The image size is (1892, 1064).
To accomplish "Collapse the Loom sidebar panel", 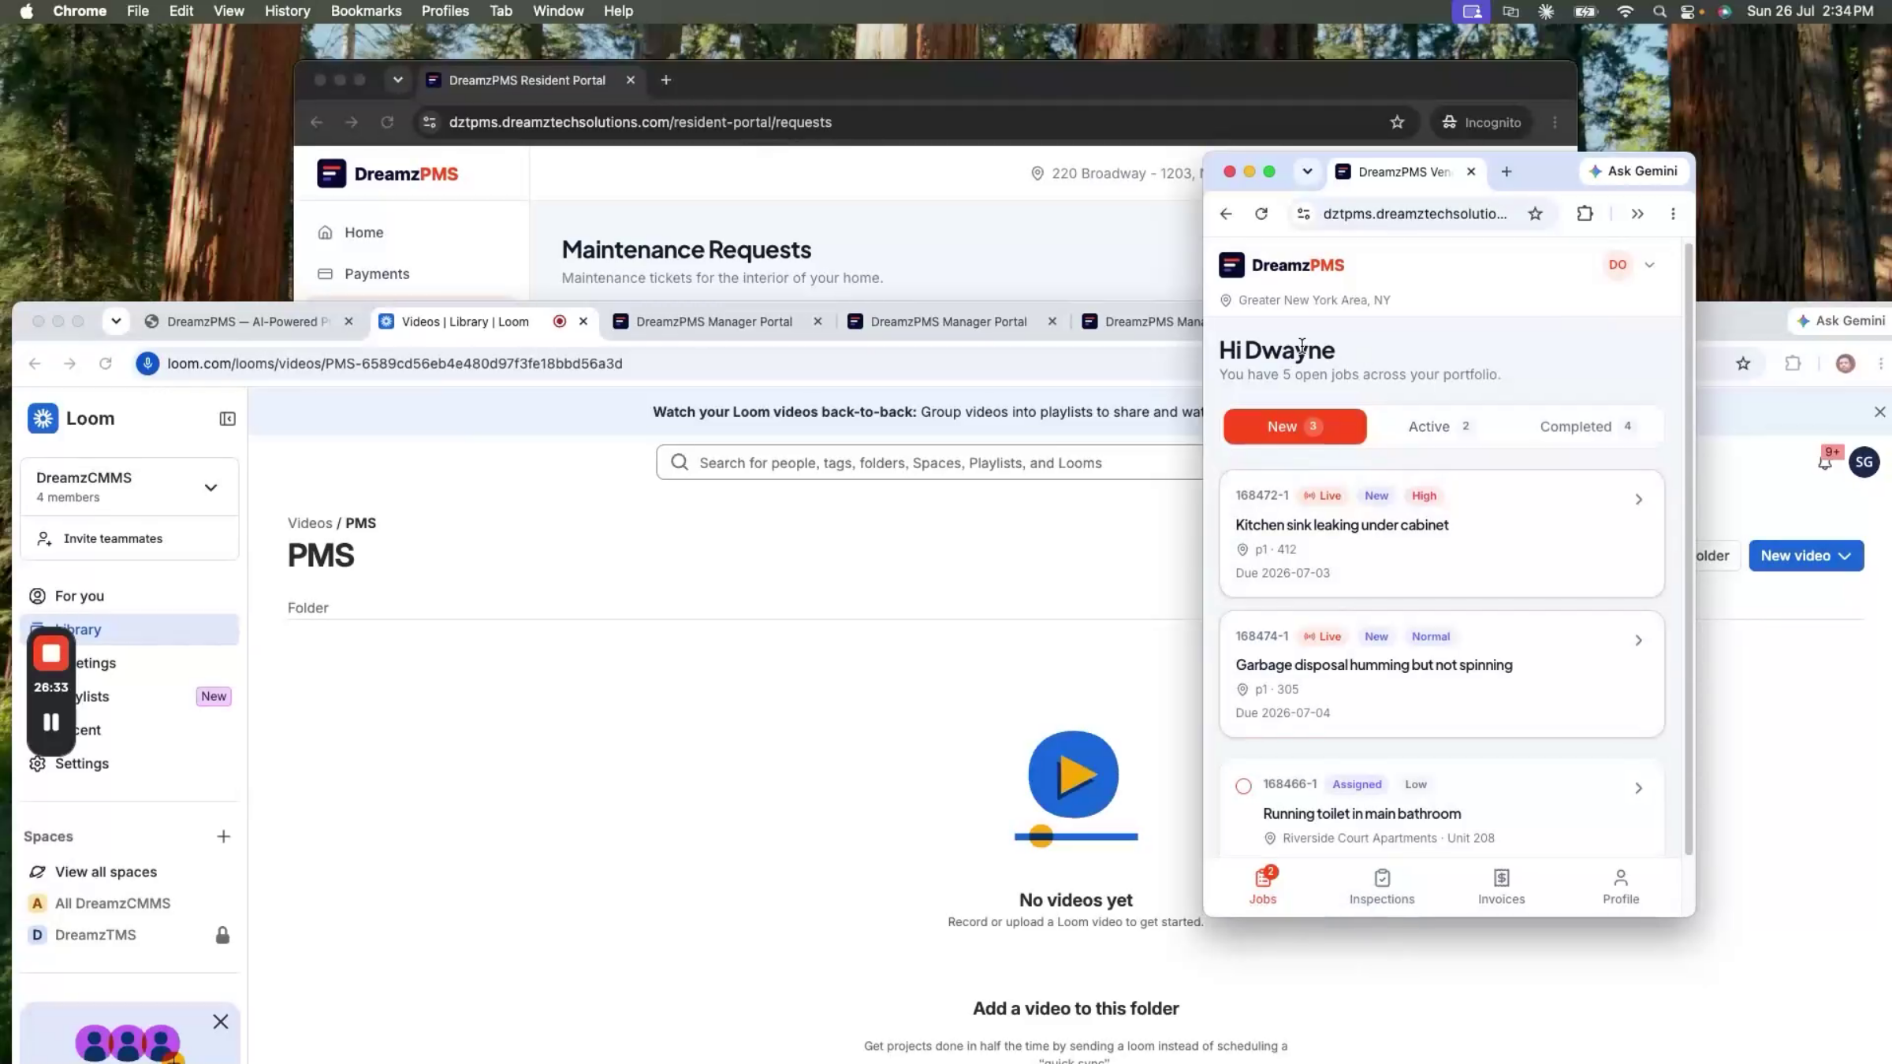I will pyautogui.click(x=227, y=419).
